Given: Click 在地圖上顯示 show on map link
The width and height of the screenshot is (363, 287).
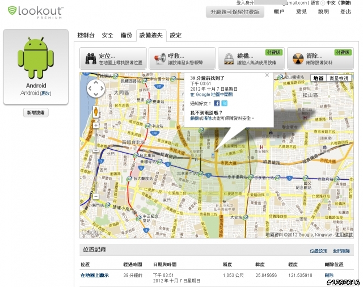Looking at the screenshot, I should [x=95, y=276].
